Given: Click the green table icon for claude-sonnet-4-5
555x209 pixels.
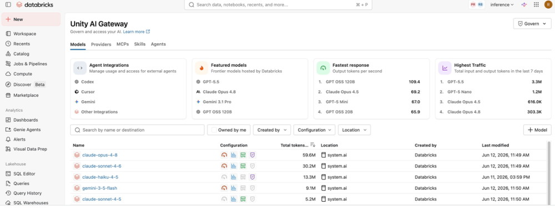Looking at the screenshot, I should pyautogui.click(x=243, y=199).
